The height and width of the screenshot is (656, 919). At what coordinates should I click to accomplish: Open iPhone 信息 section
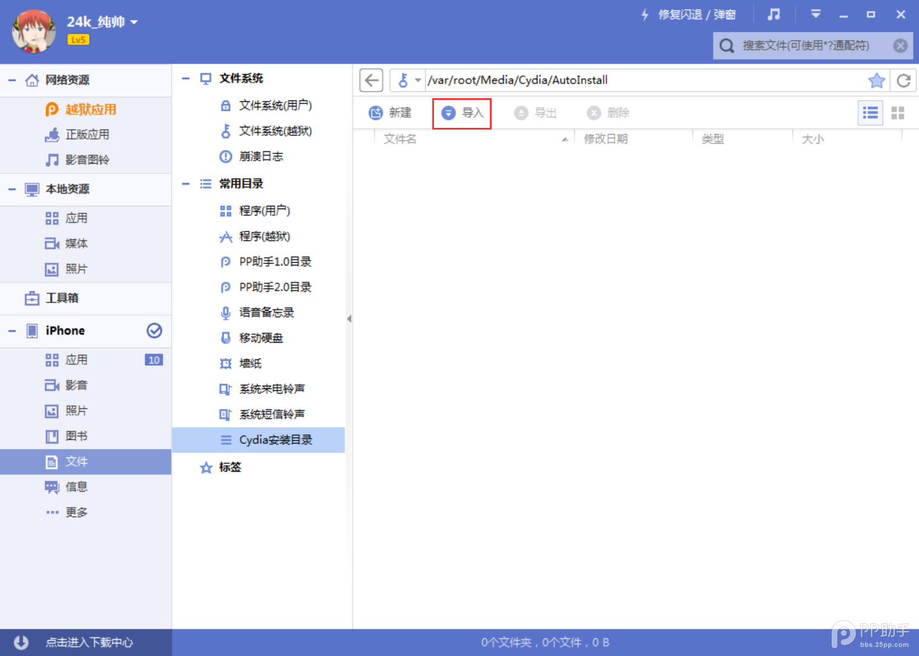click(85, 487)
